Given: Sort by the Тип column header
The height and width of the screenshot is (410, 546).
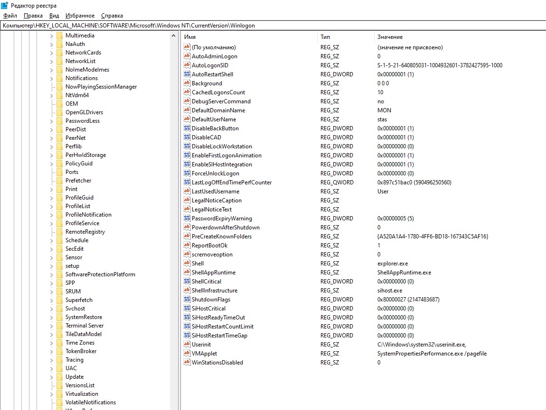Looking at the screenshot, I should click(x=346, y=37).
